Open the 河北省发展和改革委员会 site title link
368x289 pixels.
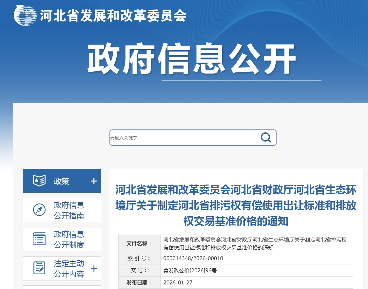(113, 15)
